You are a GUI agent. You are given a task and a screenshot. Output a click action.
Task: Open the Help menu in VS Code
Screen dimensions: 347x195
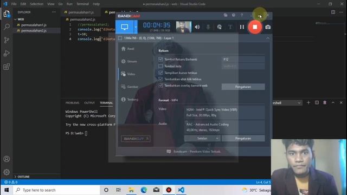pyautogui.click(x=96, y=4)
